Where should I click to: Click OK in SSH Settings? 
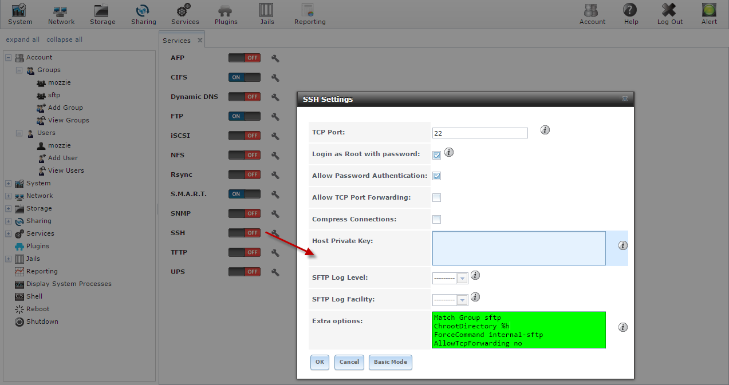[x=320, y=362]
